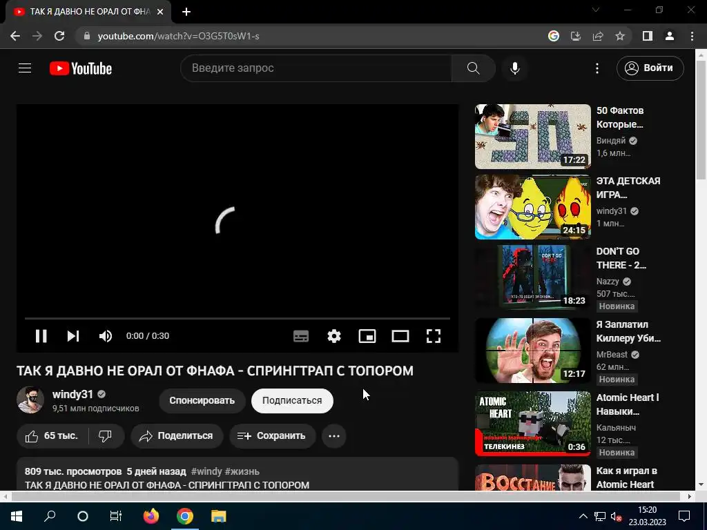Show hidden tray icons chevron
The height and width of the screenshot is (530, 707).
pyautogui.click(x=583, y=516)
